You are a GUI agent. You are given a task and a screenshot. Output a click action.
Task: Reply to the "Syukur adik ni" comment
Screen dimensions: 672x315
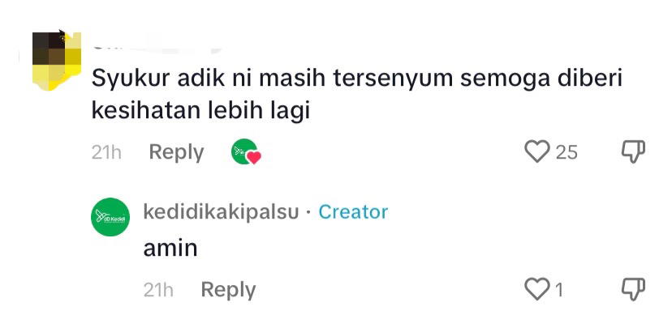click(176, 152)
